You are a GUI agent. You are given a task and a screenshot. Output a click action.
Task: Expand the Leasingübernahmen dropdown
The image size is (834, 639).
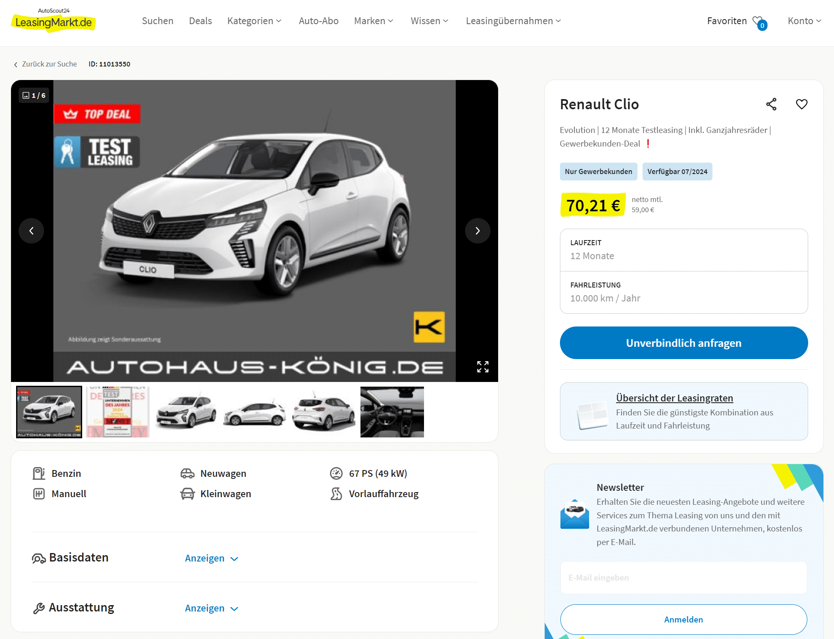pyautogui.click(x=513, y=21)
